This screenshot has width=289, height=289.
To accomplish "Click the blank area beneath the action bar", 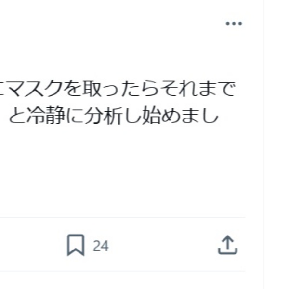I will pyautogui.click(x=120, y=281).
